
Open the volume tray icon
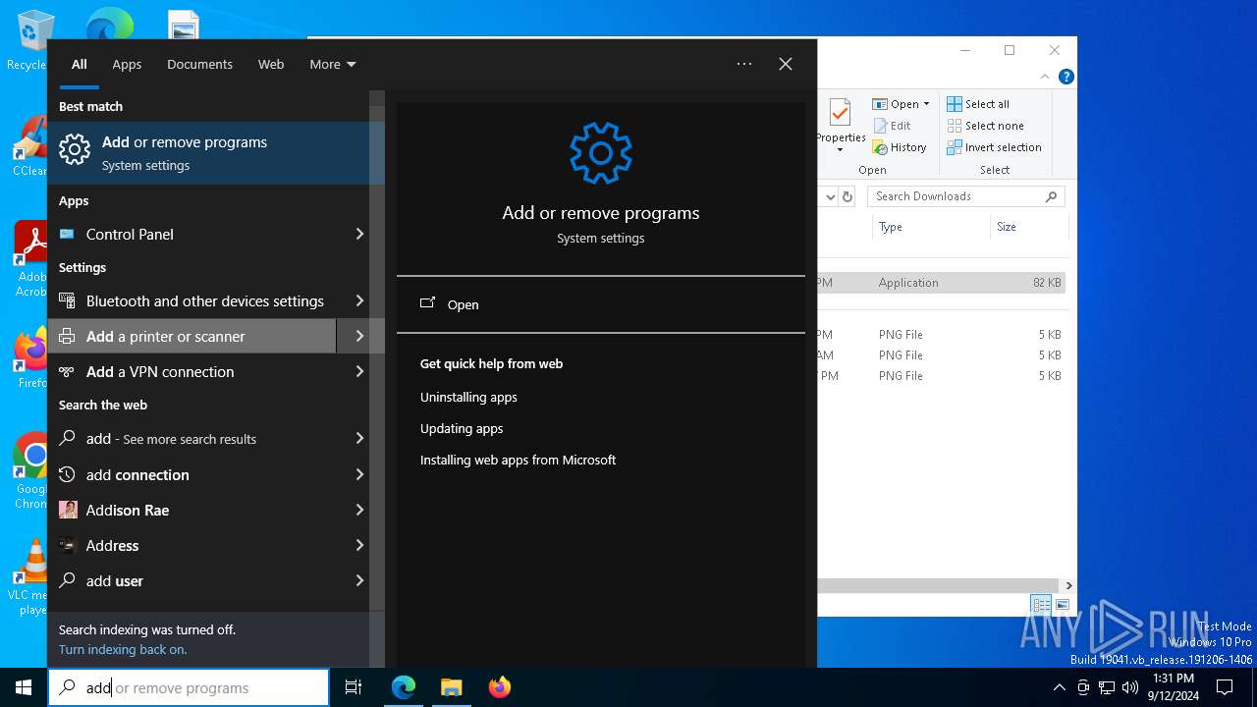pyautogui.click(x=1130, y=687)
